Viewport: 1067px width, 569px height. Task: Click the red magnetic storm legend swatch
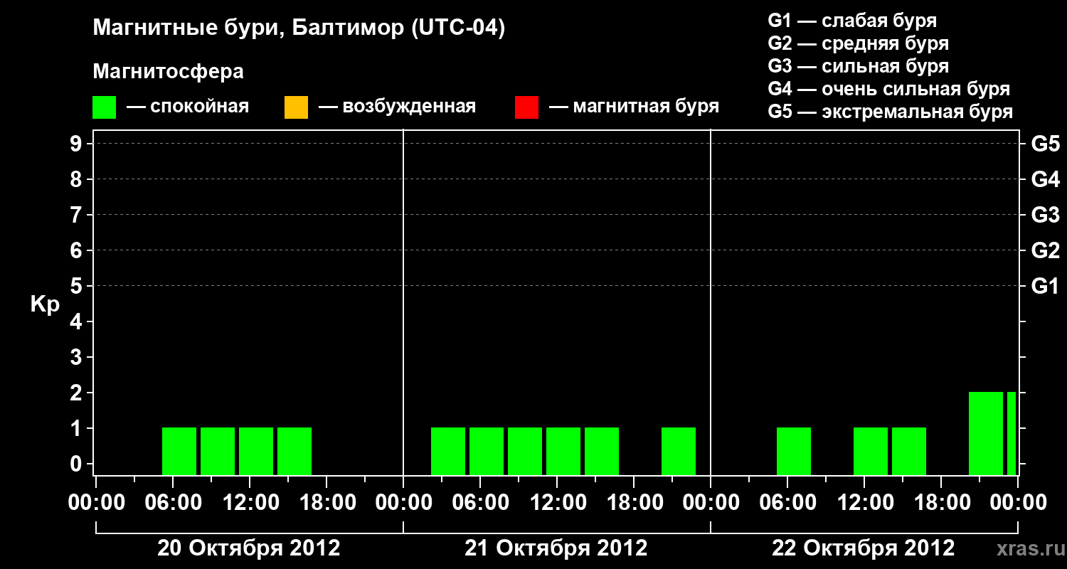[x=526, y=107]
